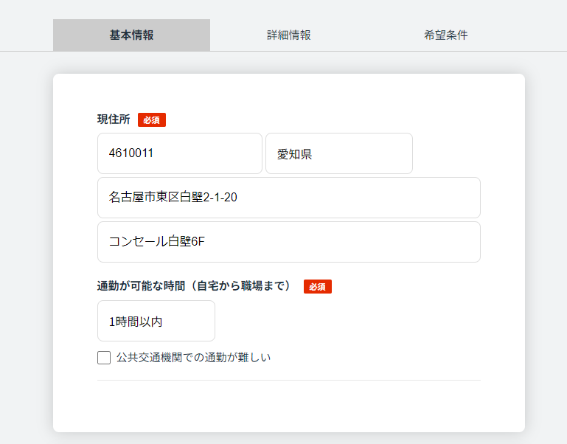Screen dimensions: 567x444
Task: Click the blank card area above 現住所
Action: (x=289, y=93)
